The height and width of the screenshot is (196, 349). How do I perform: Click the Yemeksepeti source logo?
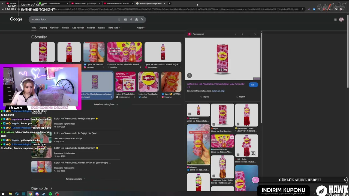click(189, 34)
